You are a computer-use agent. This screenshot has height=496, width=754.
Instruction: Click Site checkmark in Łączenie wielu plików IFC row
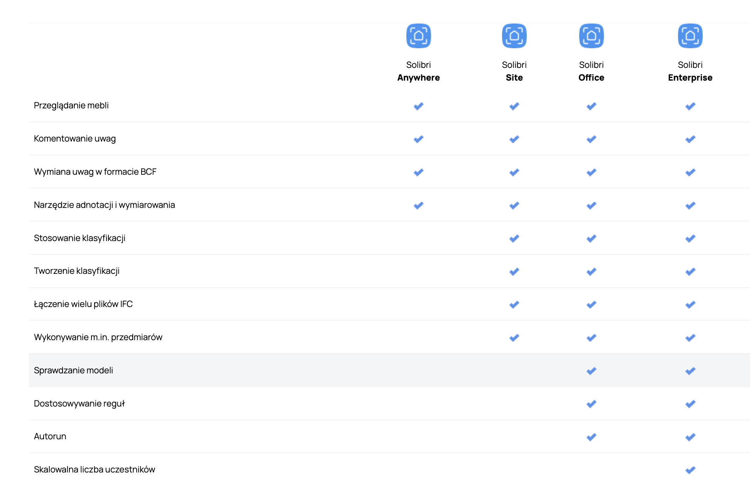coord(514,305)
